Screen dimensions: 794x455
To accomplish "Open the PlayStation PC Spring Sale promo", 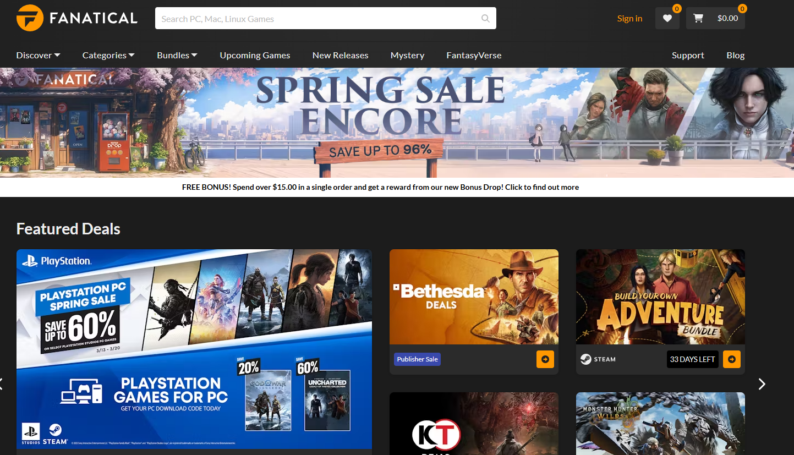I will (194, 349).
